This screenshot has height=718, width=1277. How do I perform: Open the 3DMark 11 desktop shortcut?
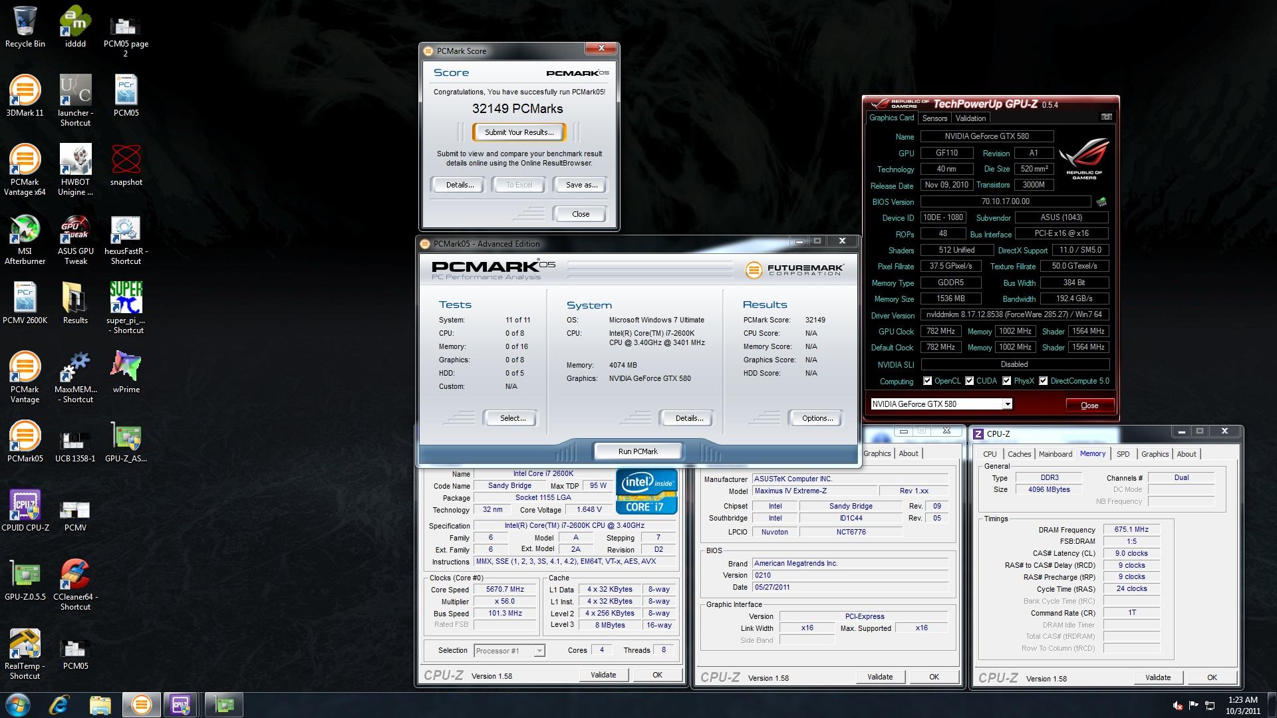point(25,96)
